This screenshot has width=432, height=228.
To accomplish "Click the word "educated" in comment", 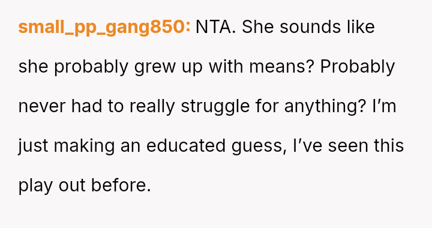I will point(186,146).
